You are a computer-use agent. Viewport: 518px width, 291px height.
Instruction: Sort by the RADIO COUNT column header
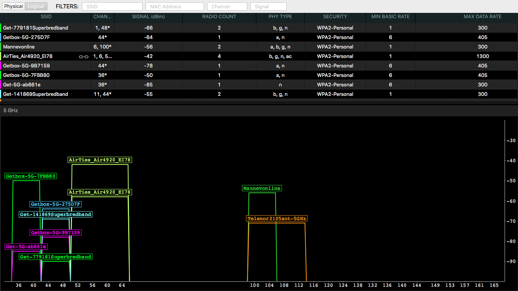219,17
